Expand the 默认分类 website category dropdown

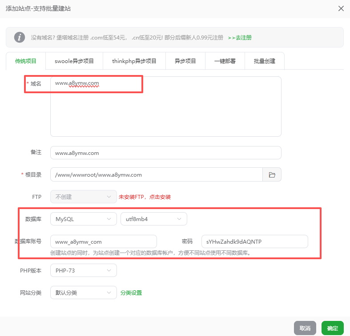pos(83,293)
